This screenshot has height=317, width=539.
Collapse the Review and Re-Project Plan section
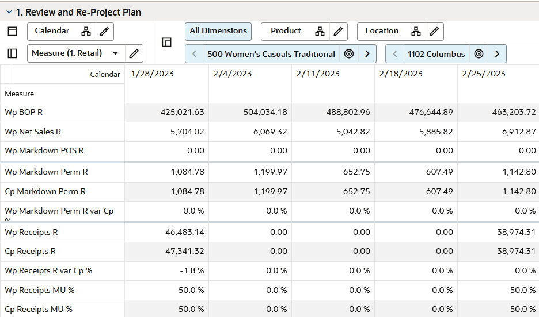(x=9, y=12)
